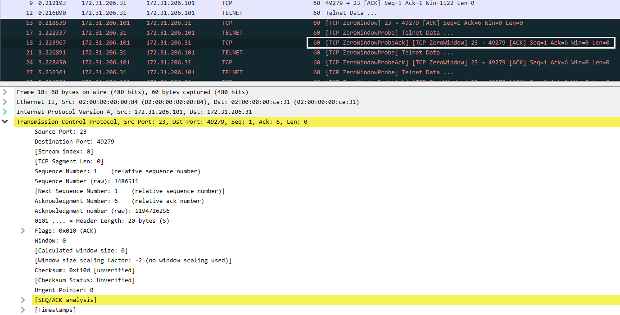Select packet 12 with Telnet Data
Image resolution: width=620 pixels, height=315 pixels.
point(135,13)
